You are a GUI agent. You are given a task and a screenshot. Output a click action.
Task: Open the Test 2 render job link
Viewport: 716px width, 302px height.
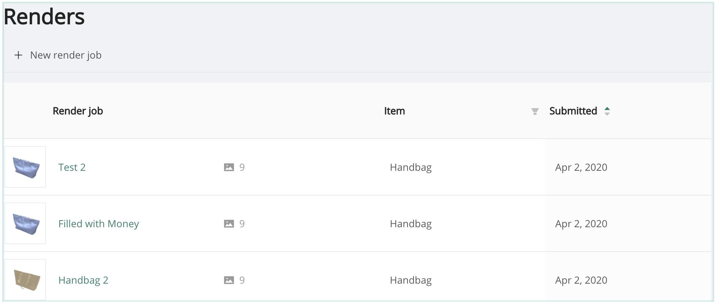click(x=72, y=167)
